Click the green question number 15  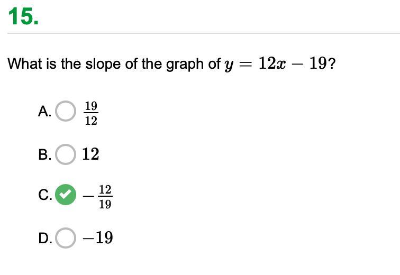tap(23, 16)
